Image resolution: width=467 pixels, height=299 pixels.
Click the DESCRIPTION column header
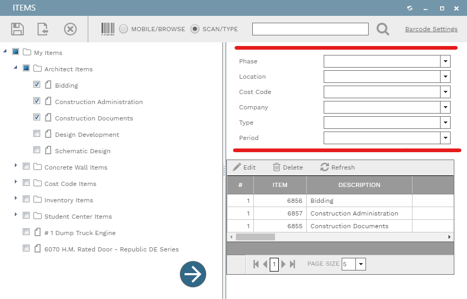[x=359, y=185]
